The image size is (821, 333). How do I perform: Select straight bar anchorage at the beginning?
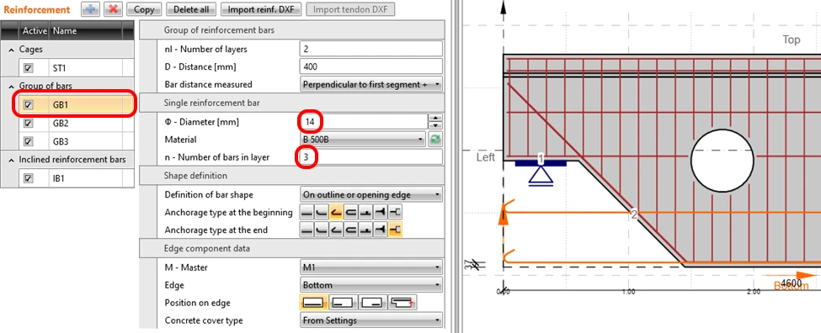307,212
